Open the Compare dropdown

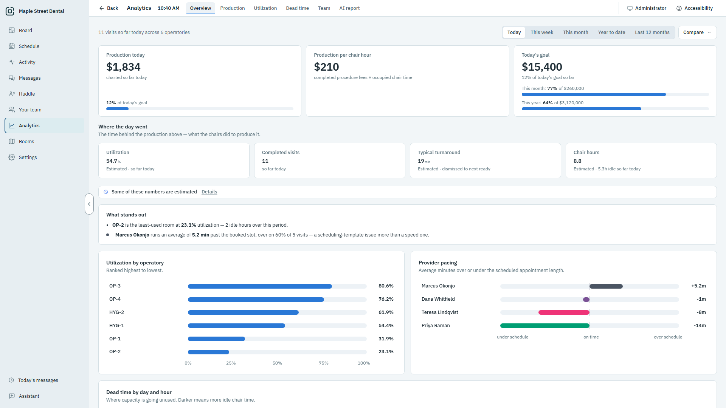(x=697, y=32)
